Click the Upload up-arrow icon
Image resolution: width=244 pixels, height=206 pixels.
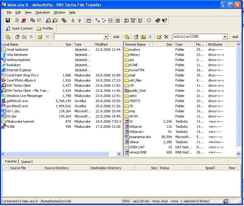pos(80,21)
